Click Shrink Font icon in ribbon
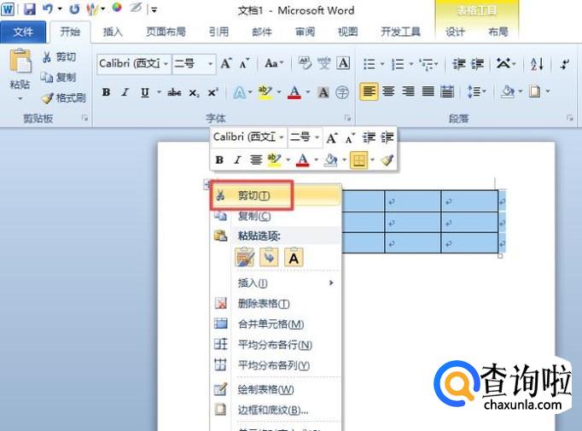The image size is (582, 431). tap(244, 63)
